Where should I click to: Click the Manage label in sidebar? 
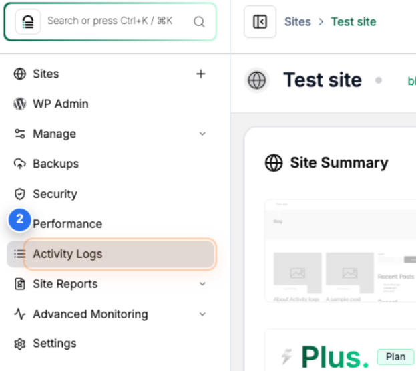[54, 134]
